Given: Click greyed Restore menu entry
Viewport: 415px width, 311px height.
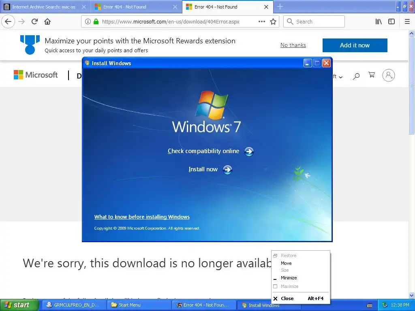Looking at the screenshot, I should pyautogui.click(x=289, y=256).
